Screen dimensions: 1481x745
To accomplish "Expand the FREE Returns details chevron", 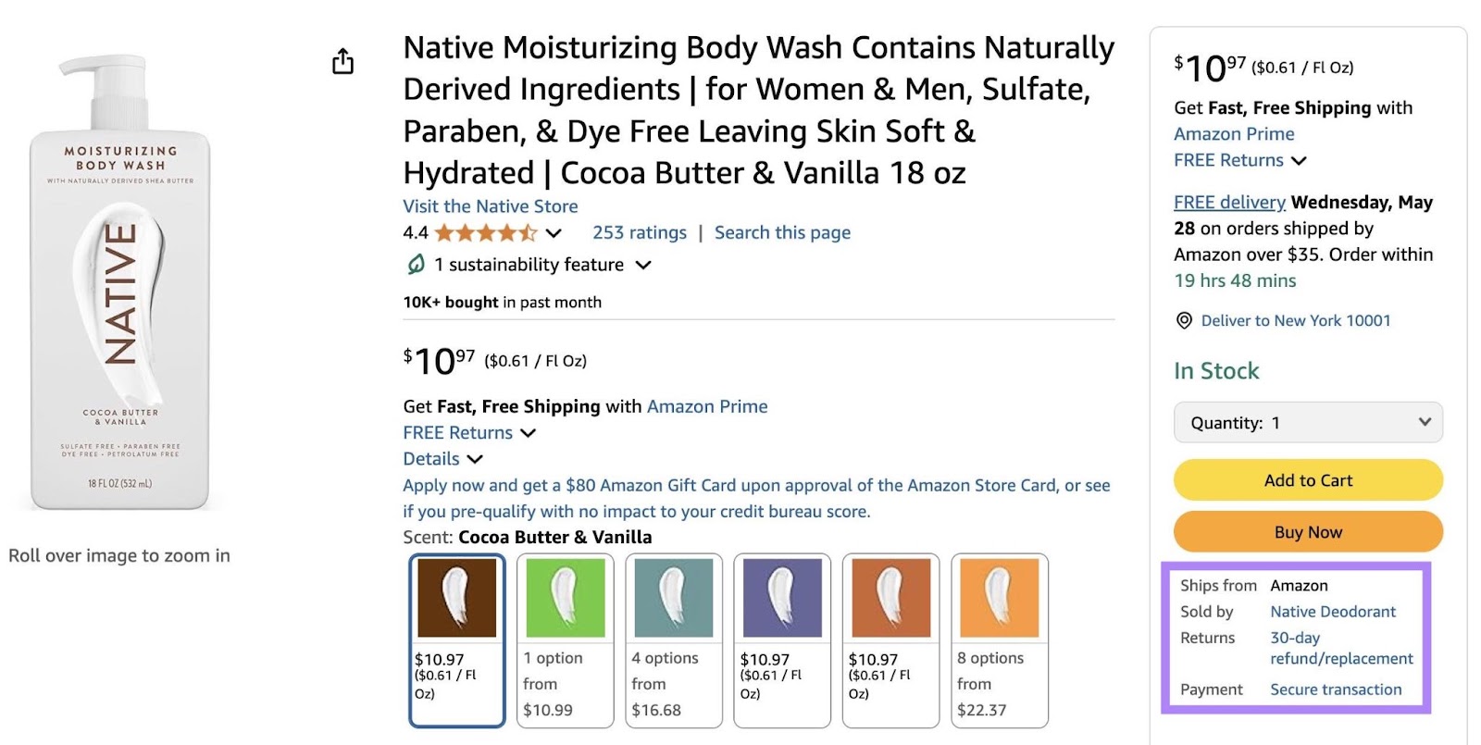I will pyautogui.click(x=528, y=432).
